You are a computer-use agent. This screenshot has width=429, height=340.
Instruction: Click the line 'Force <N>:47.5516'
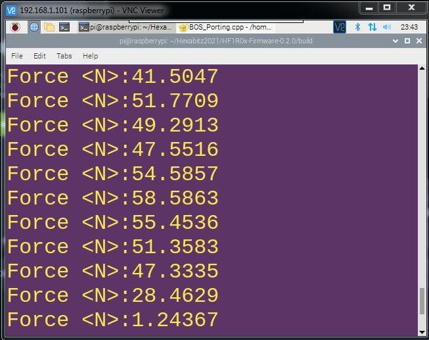113,149
